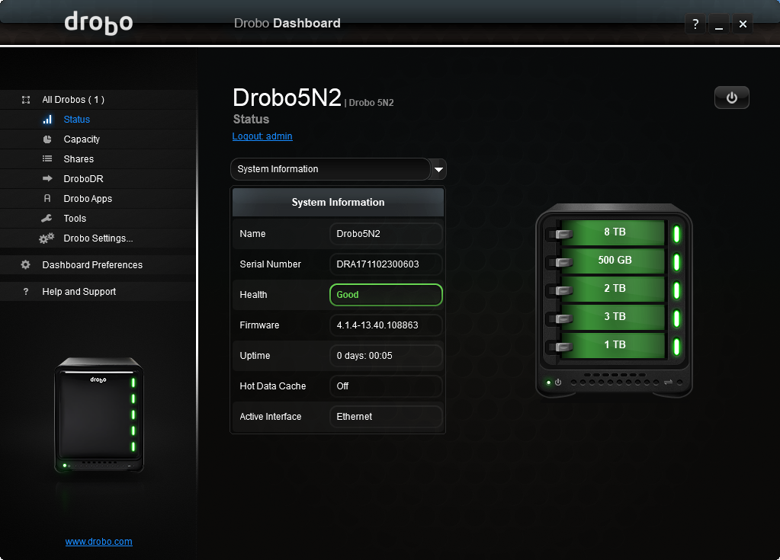Click the Health value Good
The height and width of the screenshot is (560, 780).
tap(386, 295)
